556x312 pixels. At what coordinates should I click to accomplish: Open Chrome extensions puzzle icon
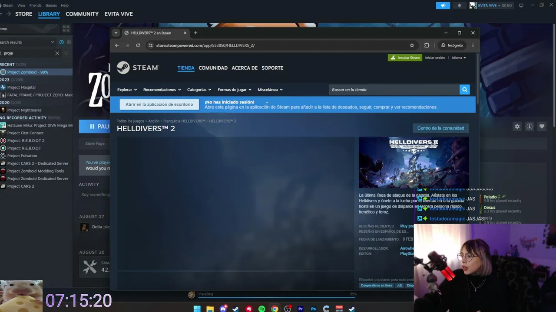click(427, 45)
